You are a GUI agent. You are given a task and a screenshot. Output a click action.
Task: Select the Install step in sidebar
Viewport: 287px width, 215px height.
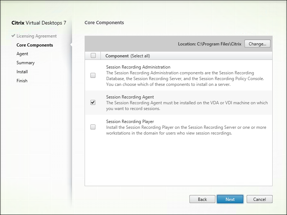(x=22, y=72)
